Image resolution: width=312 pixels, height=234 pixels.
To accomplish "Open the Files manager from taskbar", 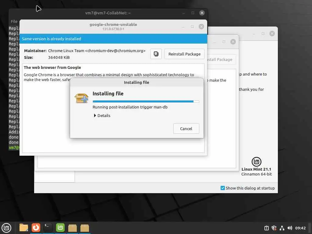I will pos(24,228).
